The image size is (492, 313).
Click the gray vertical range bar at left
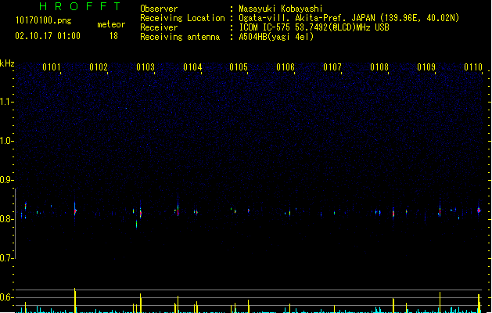click(15, 224)
